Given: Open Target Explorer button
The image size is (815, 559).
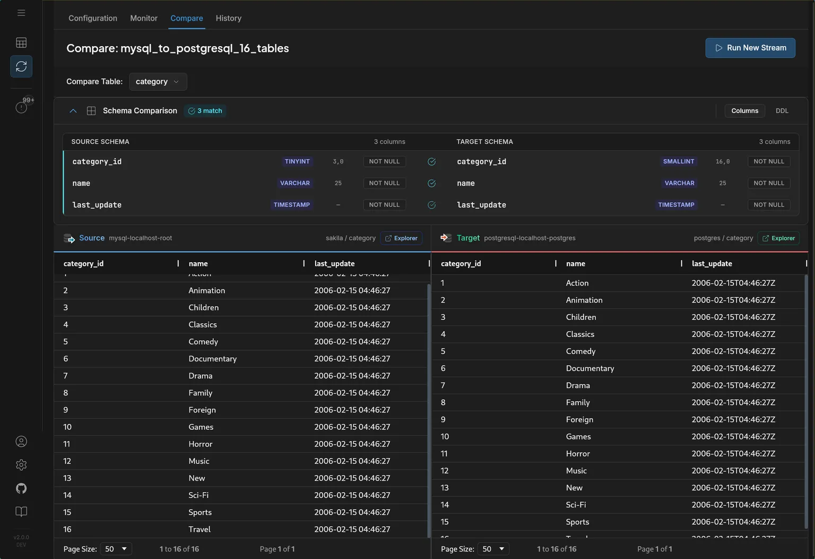Looking at the screenshot, I should pos(779,238).
